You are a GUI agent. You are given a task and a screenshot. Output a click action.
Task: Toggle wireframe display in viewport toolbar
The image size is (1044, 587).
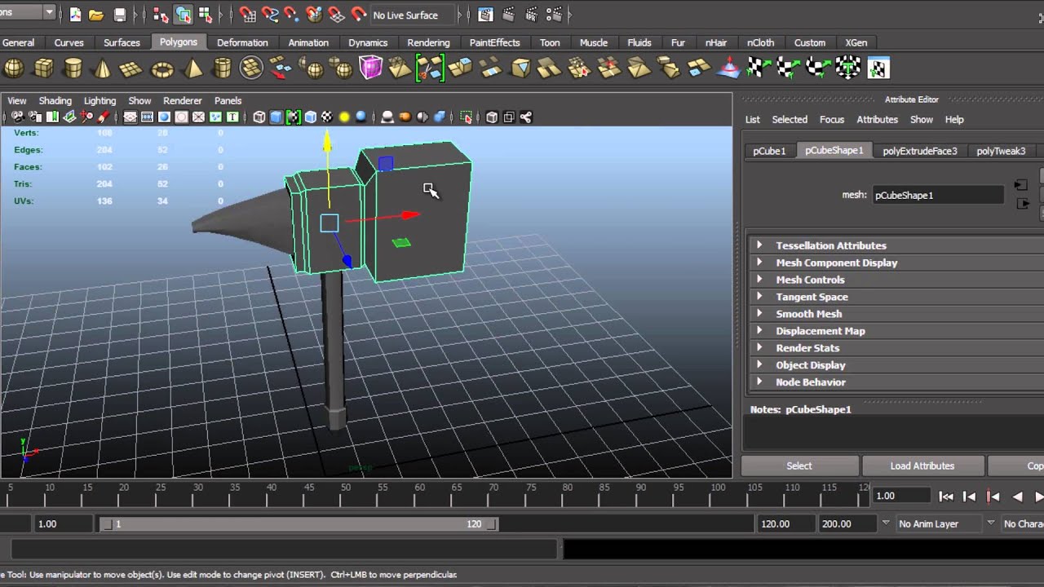[x=259, y=117]
